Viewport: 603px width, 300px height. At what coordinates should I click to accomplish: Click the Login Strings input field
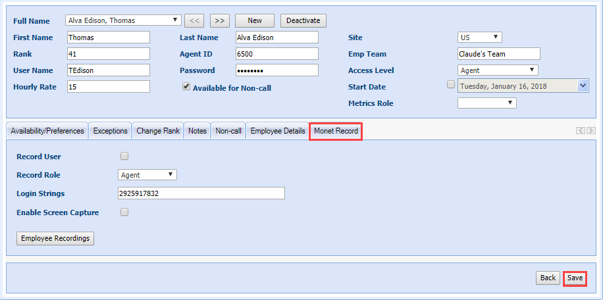tap(200, 193)
